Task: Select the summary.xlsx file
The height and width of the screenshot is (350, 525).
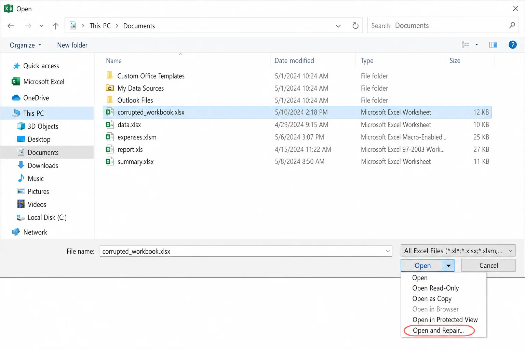Action: pyautogui.click(x=135, y=162)
